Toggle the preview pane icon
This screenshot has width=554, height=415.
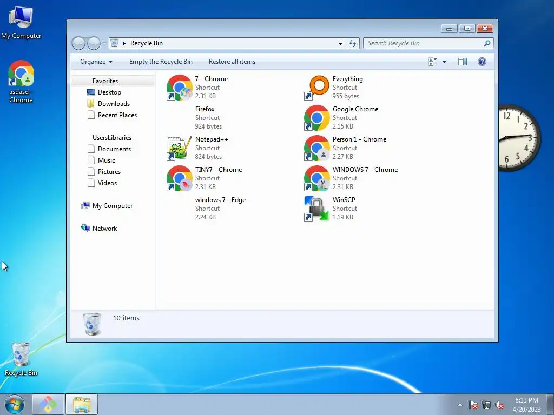(463, 62)
